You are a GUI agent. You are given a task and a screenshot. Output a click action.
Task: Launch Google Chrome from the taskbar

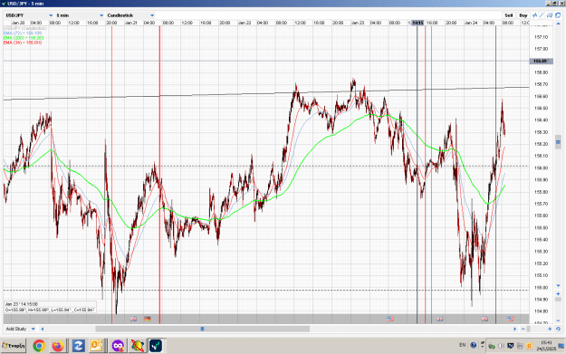[39, 346]
